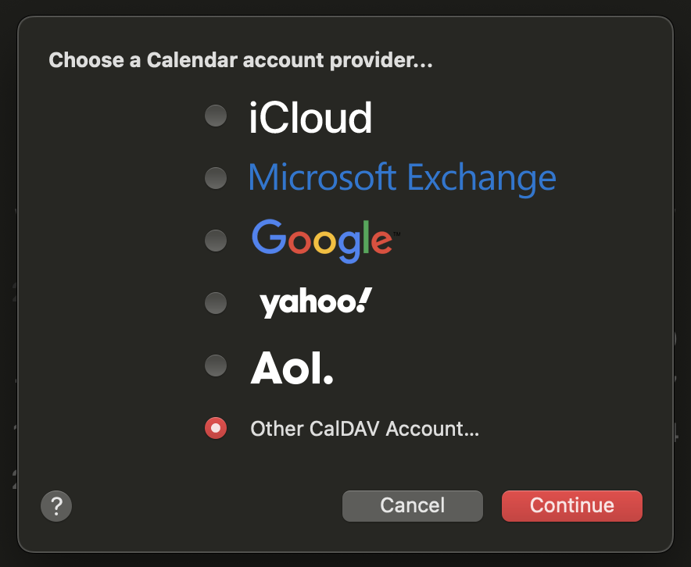Select the Google radio button
This screenshot has width=691, height=567.
(x=216, y=241)
